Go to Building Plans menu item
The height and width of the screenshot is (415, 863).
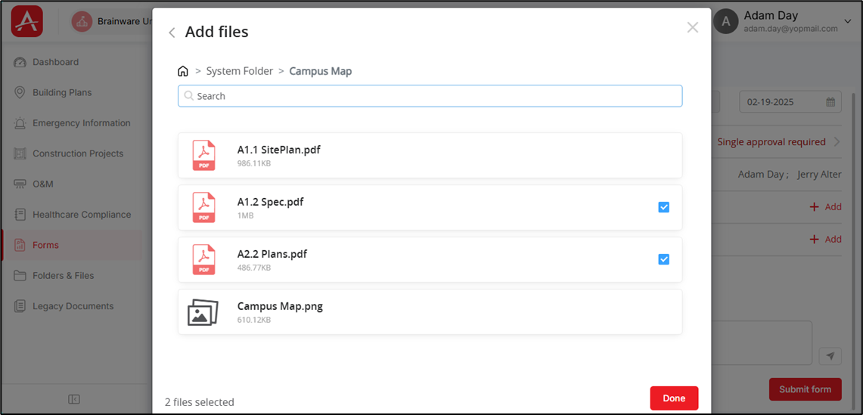62,93
